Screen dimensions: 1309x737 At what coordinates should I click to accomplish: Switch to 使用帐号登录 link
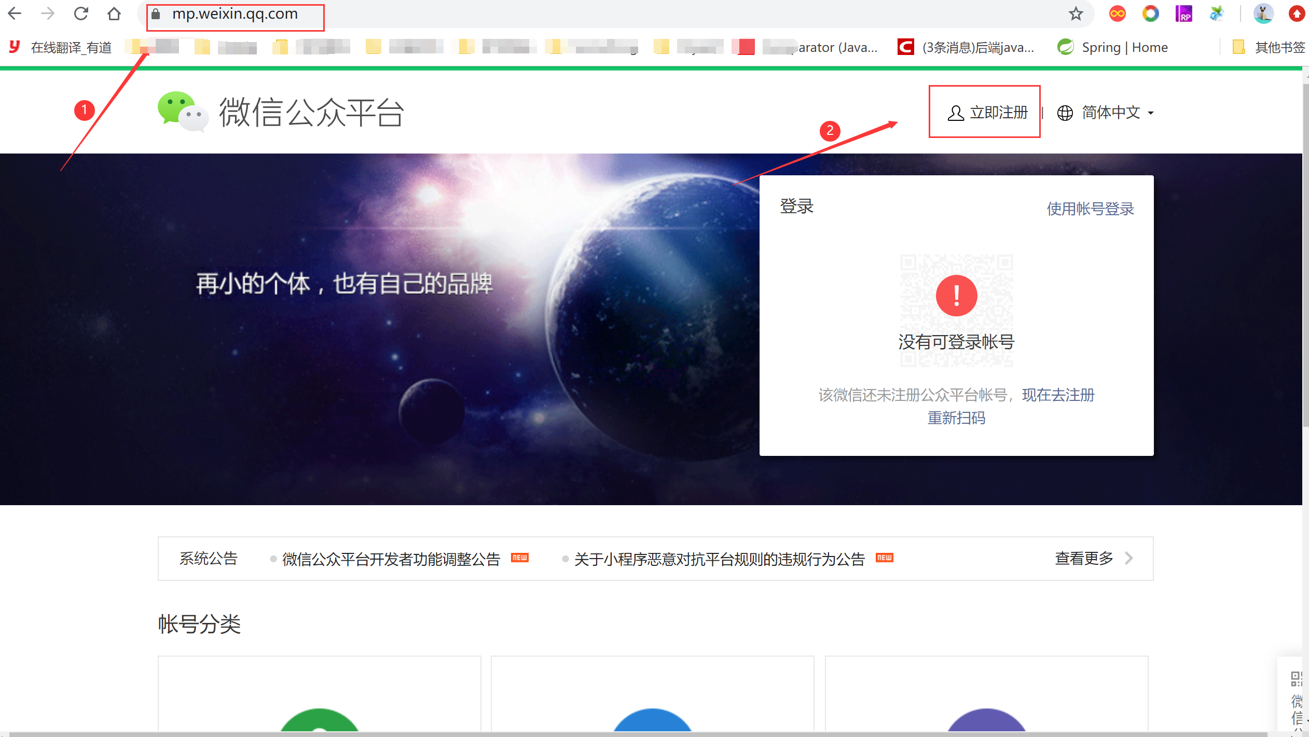coord(1090,209)
